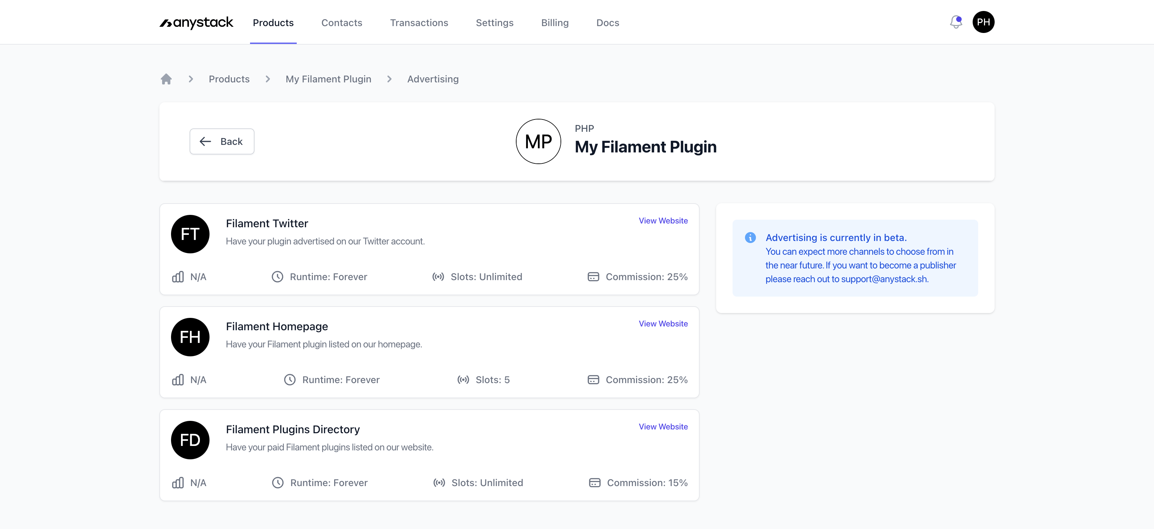Click the Filament Plugins Directory title
Image resolution: width=1154 pixels, height=529 pixels.
pyautogui.click(x=293, y=429)
